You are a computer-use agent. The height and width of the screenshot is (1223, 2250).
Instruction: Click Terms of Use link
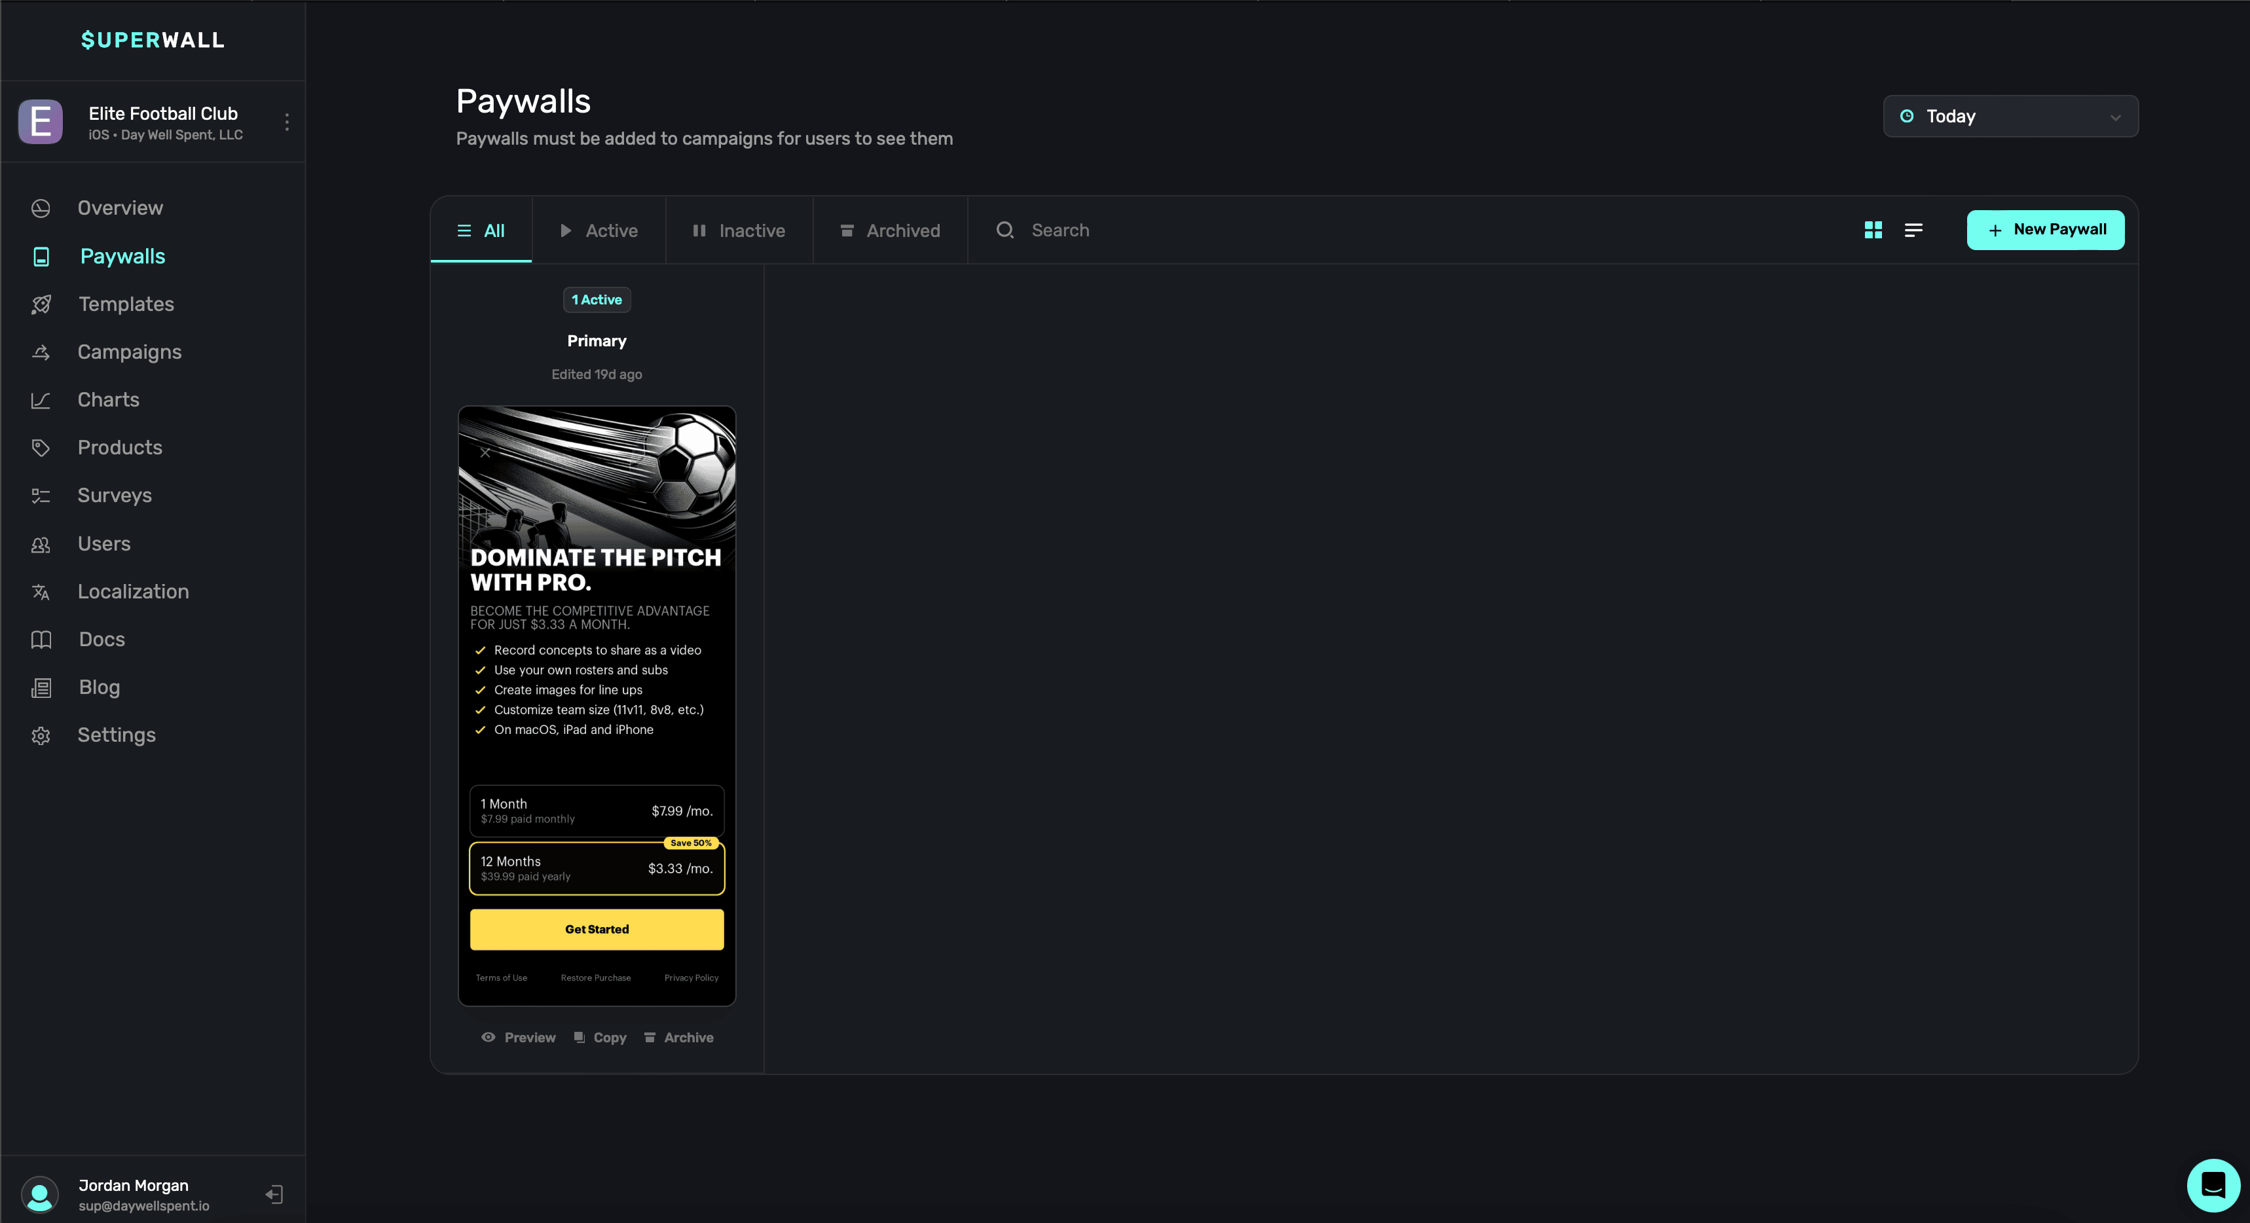point(502,977)
